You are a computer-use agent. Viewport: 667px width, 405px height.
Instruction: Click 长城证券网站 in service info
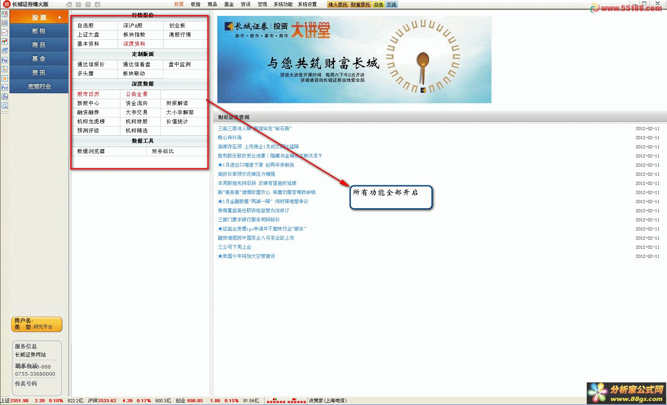coord(30,355)
